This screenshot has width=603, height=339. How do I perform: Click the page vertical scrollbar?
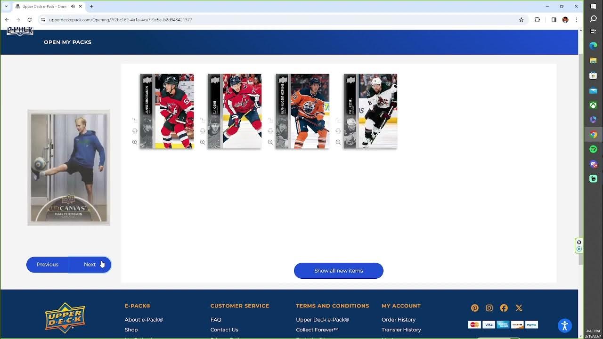tap(580, 160)
